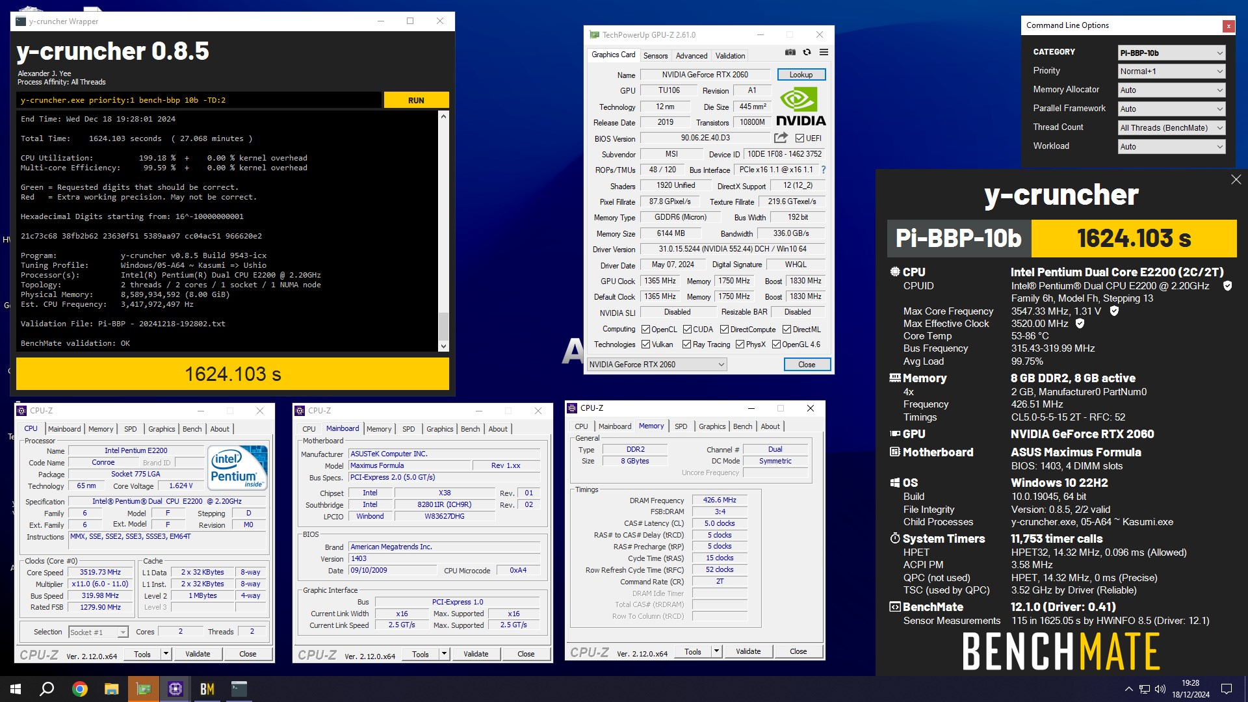Click the CPUID verified shield icon in BenchMate
The width and height of the screenshot is (1248, 702).
1227,286
